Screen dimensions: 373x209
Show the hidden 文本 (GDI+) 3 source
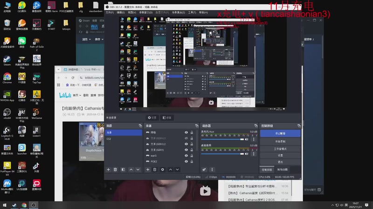pyautogui.click(x=186, y=138)
